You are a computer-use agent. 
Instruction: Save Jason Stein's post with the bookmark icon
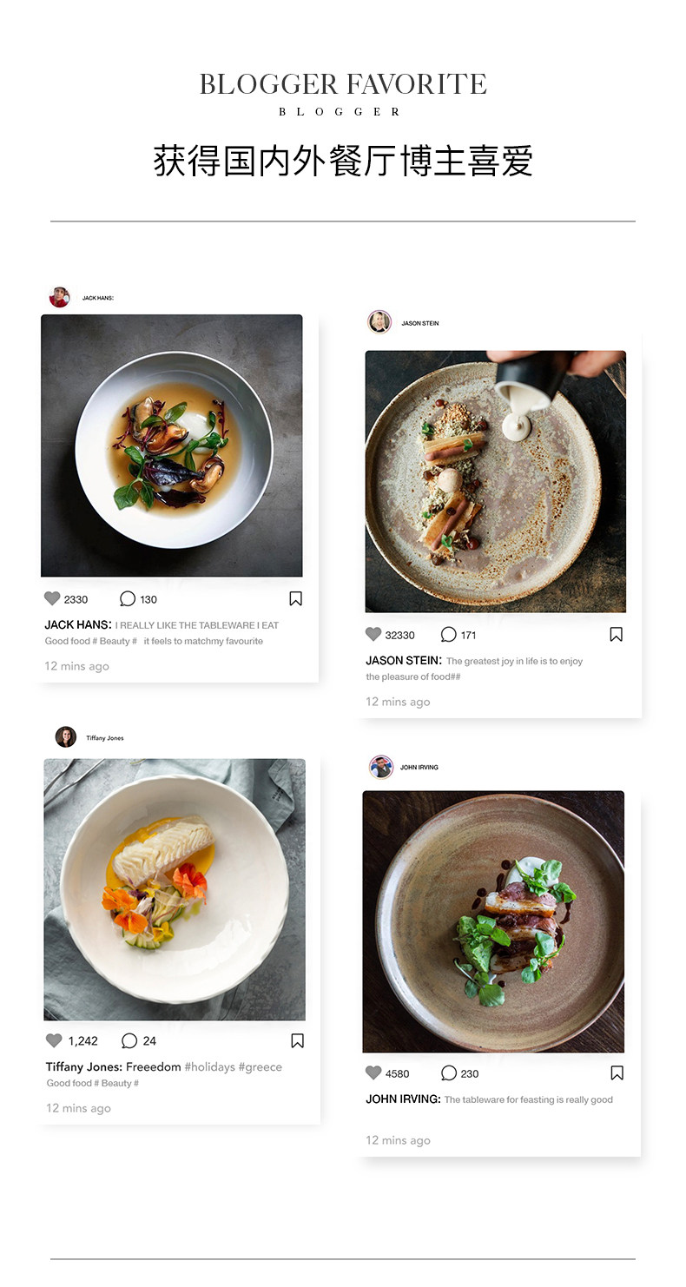616,634
